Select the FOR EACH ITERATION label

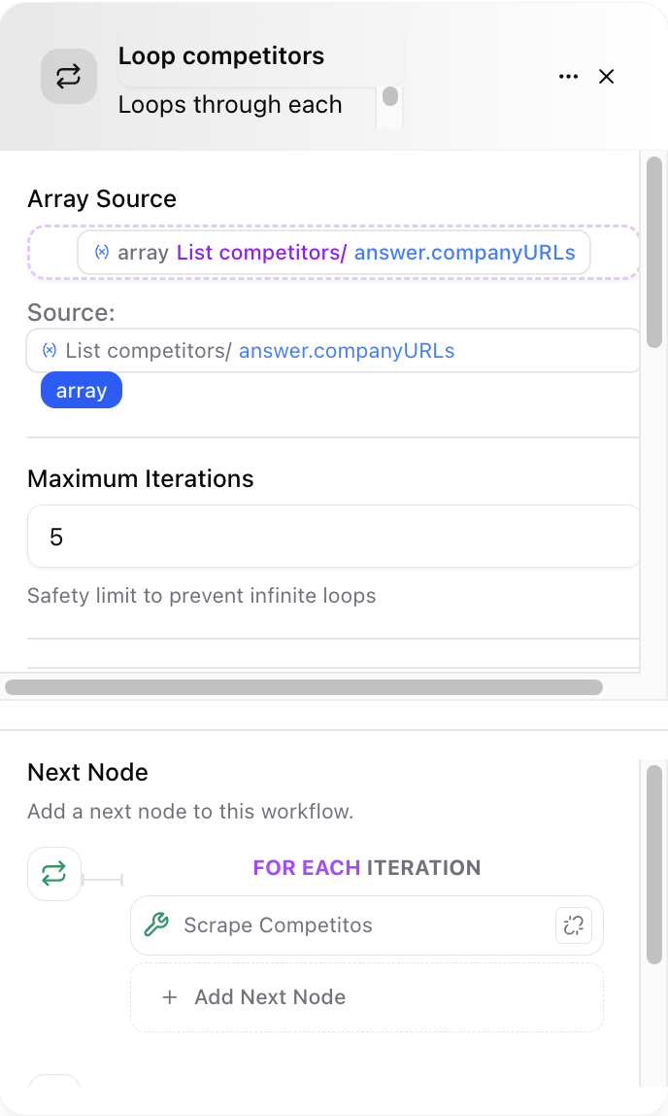[x=366, y=867]
